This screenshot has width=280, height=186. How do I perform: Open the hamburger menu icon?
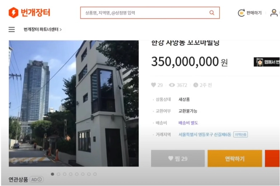click(12, 29)
